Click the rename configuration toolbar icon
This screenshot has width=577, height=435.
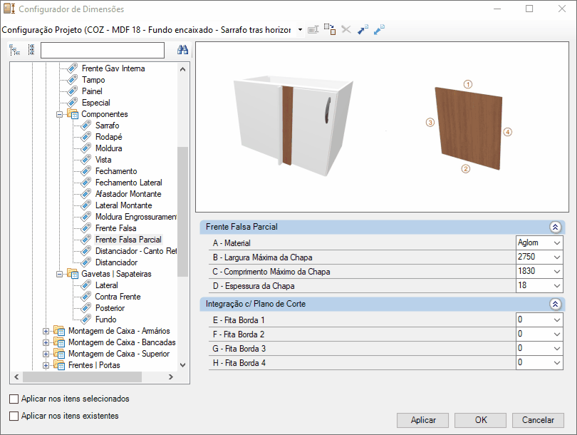(x=313, y=29)
